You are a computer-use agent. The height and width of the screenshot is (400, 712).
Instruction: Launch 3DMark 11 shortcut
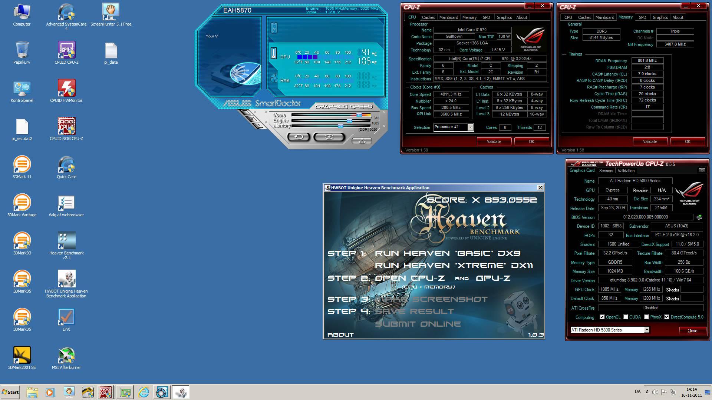tap(22, 168)
